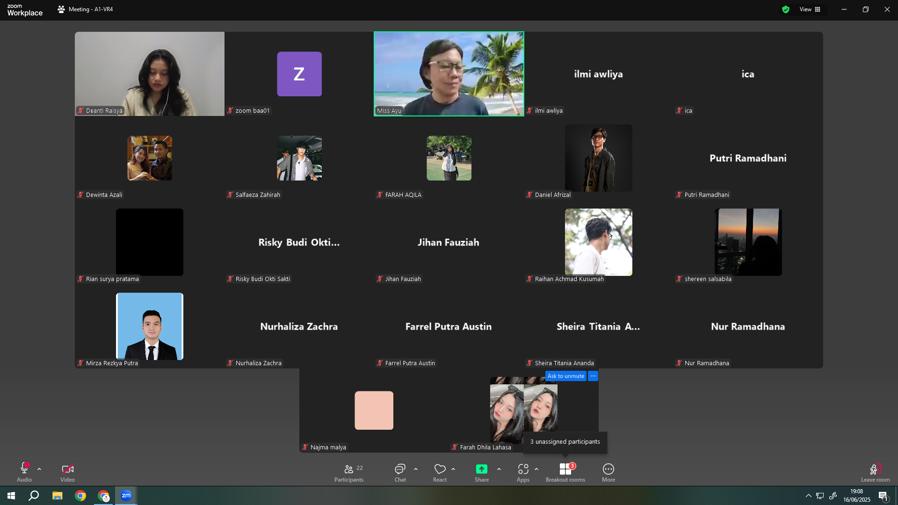Open File Explorer from taskbar

click(x=57, y=496)
